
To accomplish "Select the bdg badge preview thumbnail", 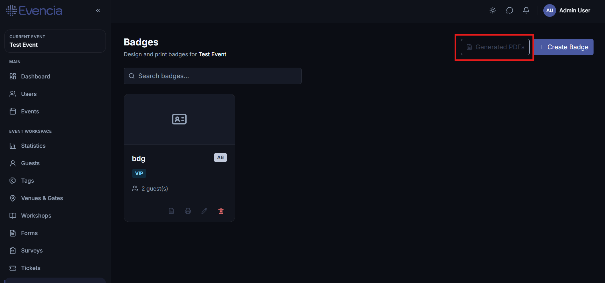I will point(179,119).
